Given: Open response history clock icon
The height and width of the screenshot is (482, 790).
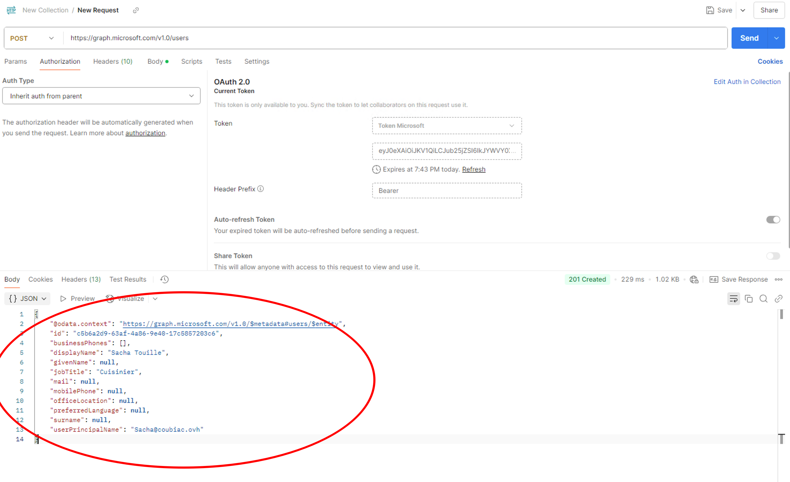Looking at the screenshot, I should coord(164,279).
